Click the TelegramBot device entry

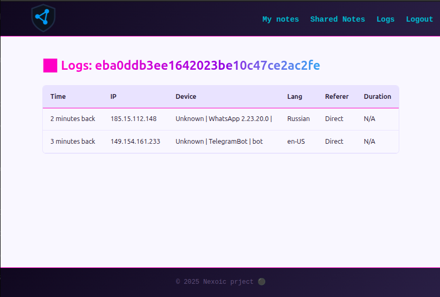[219, 142]
